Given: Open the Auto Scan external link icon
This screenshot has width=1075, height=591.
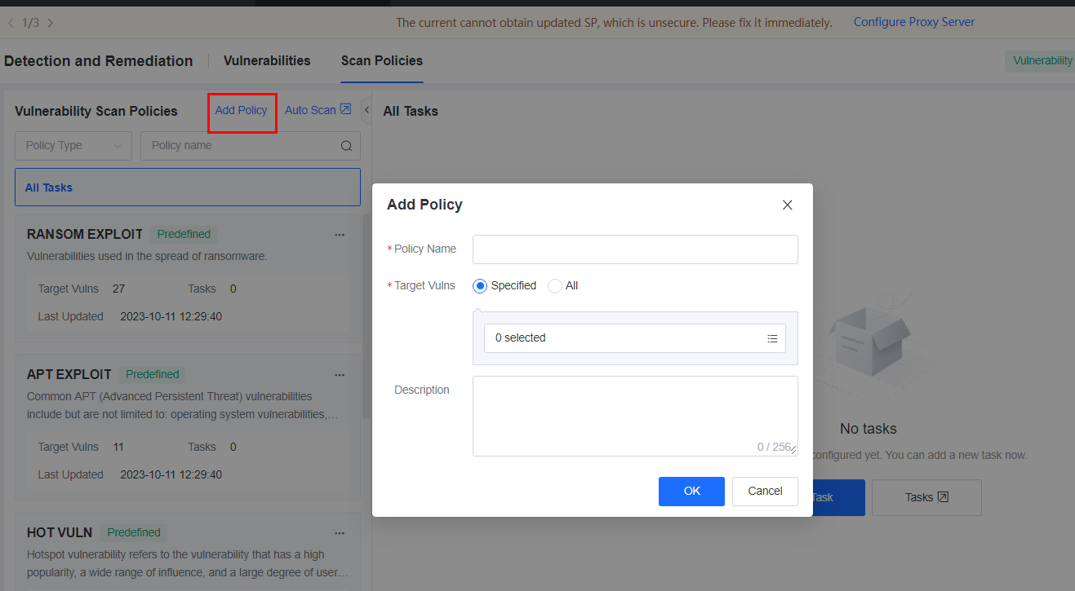Looking at the screenshot, I should tap(345, 109).
